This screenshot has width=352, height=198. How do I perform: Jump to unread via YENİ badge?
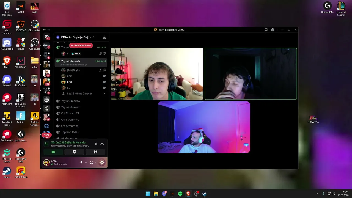click(x=46, y=135)
